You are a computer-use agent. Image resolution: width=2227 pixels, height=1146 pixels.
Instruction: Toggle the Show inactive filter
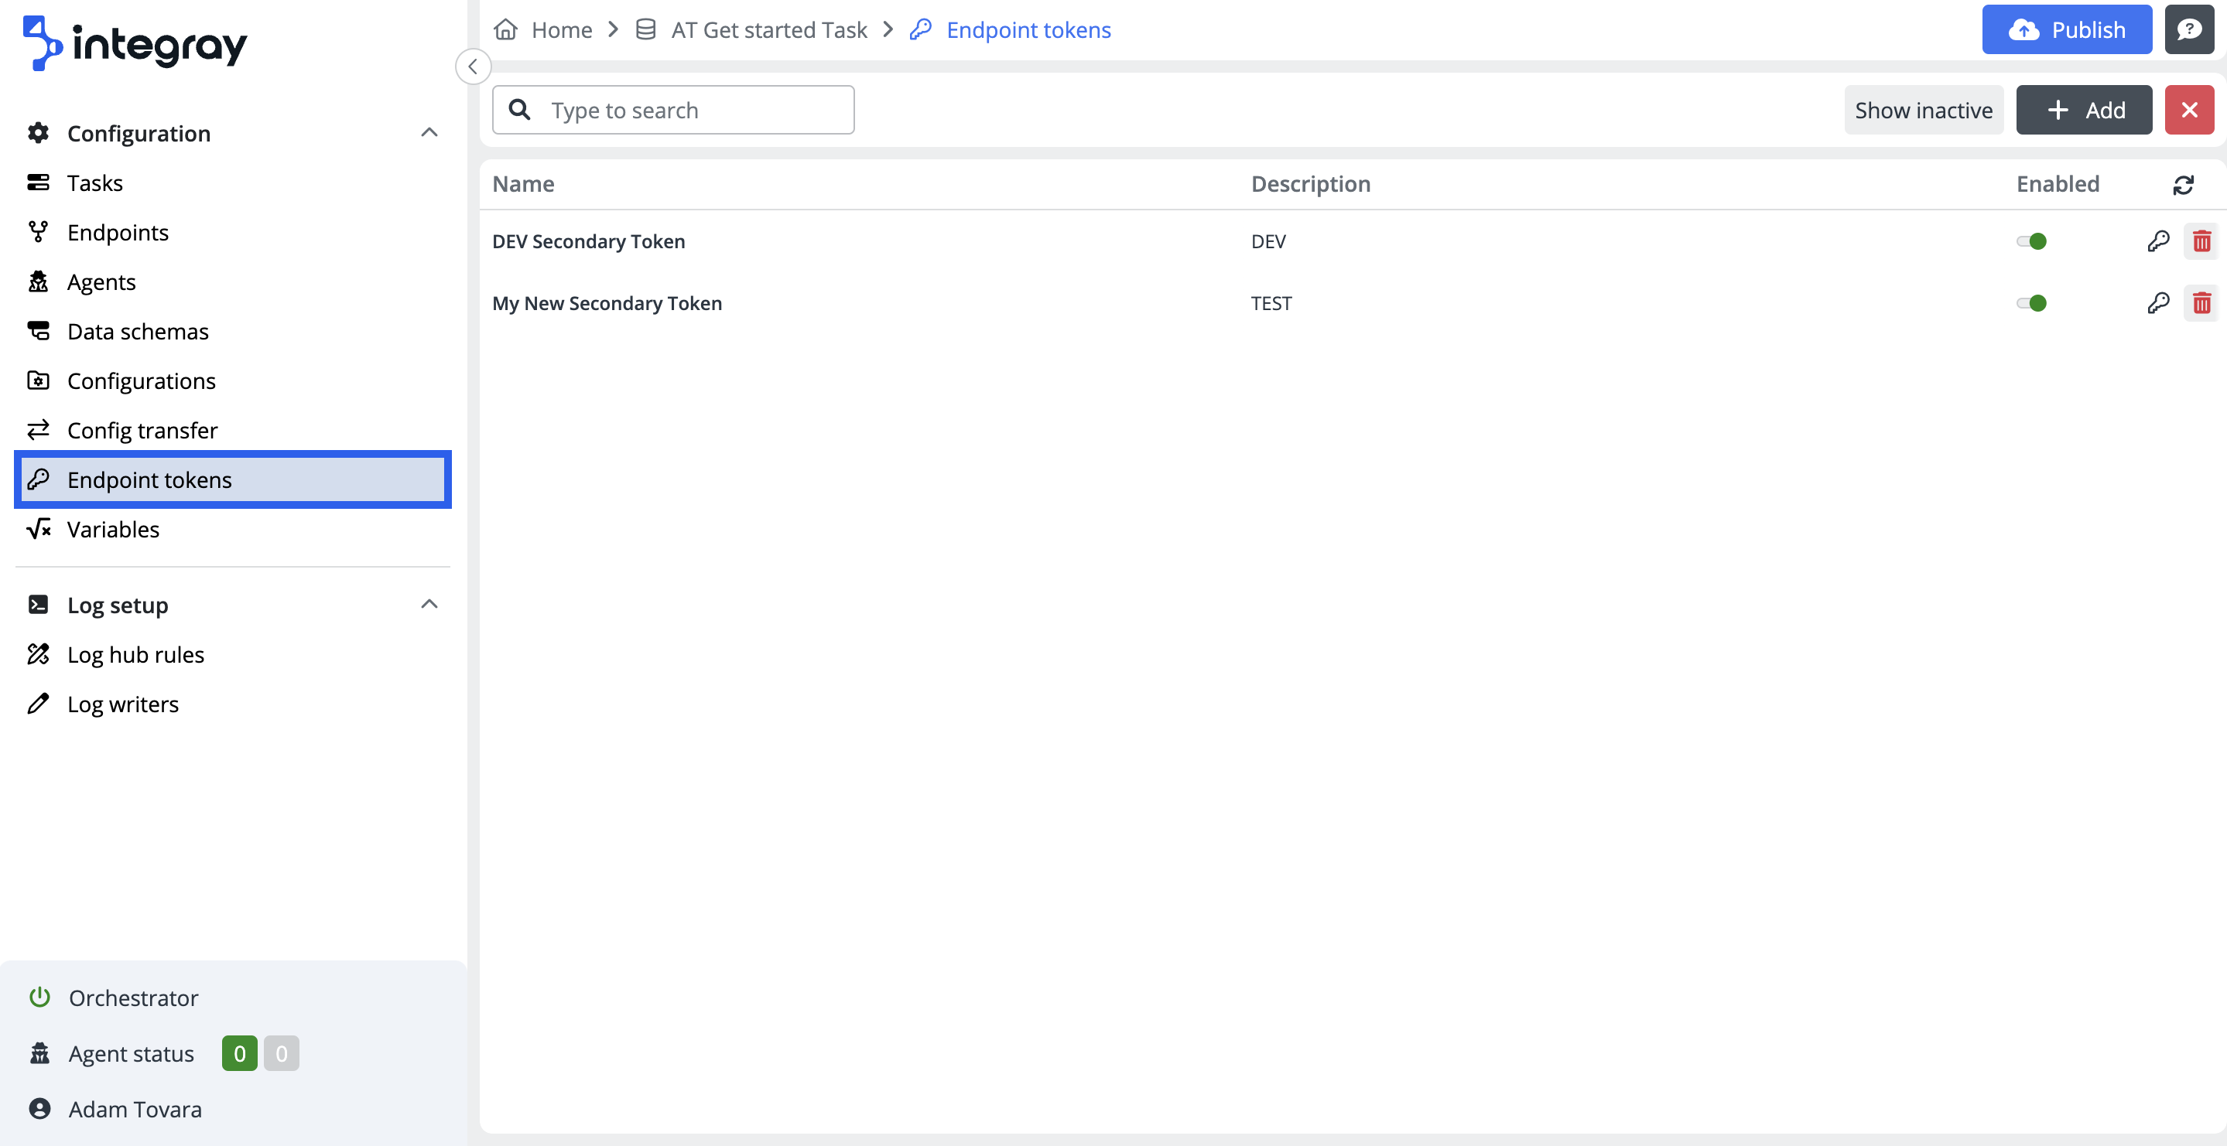pyautogui.click(x=1923, y=110)
